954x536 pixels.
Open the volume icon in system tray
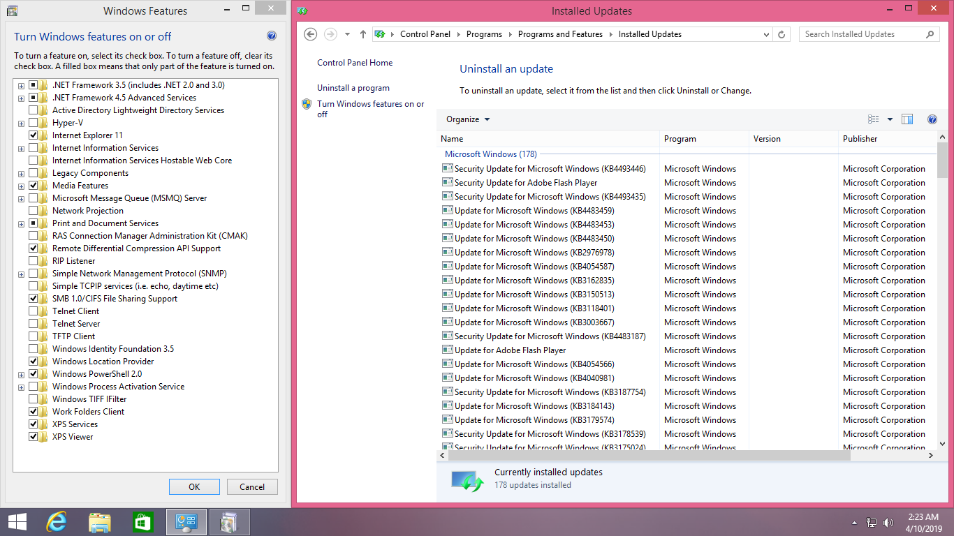[888, 522]
